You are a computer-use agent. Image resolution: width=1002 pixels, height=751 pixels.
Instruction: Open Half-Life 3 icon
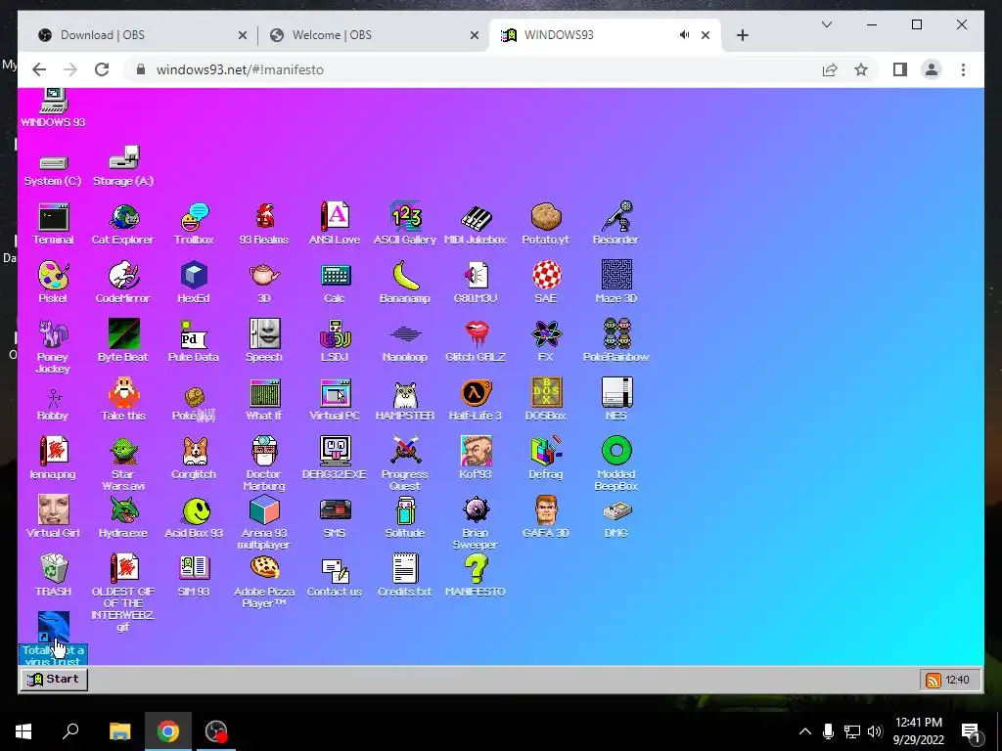(475, 399)
